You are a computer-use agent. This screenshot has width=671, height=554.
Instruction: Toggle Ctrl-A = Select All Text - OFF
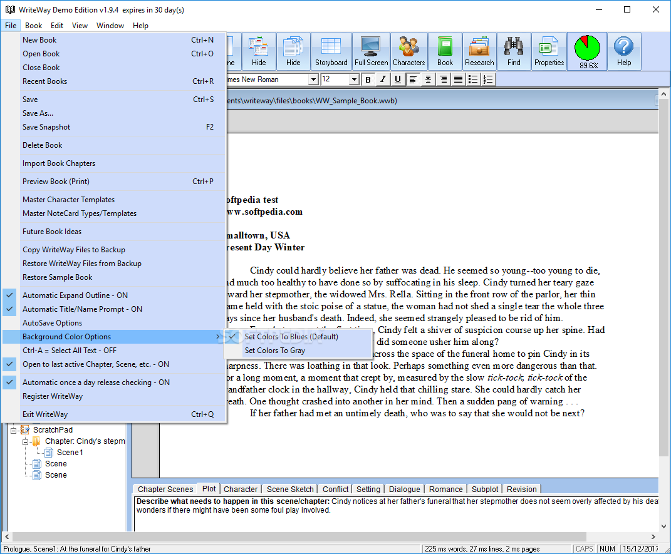[114, 351]
